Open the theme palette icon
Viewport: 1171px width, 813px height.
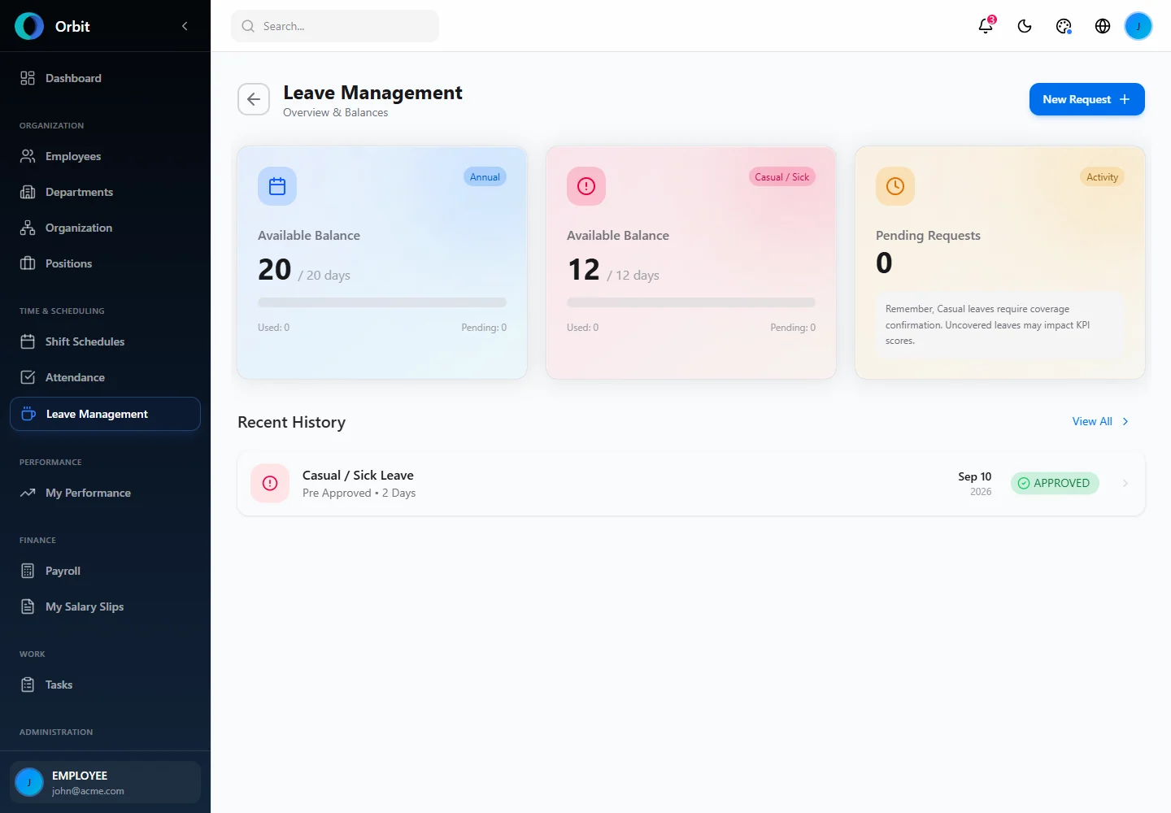pos(1064,26)
